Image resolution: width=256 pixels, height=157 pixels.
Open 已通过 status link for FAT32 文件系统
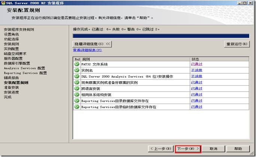pos(196,64)
